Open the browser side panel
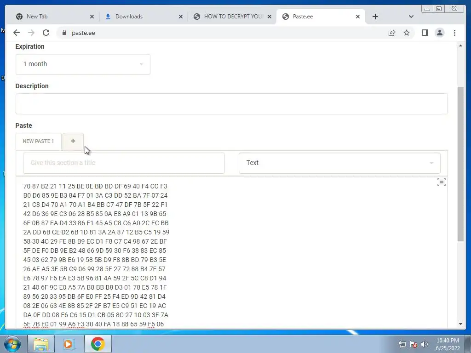 425,33
